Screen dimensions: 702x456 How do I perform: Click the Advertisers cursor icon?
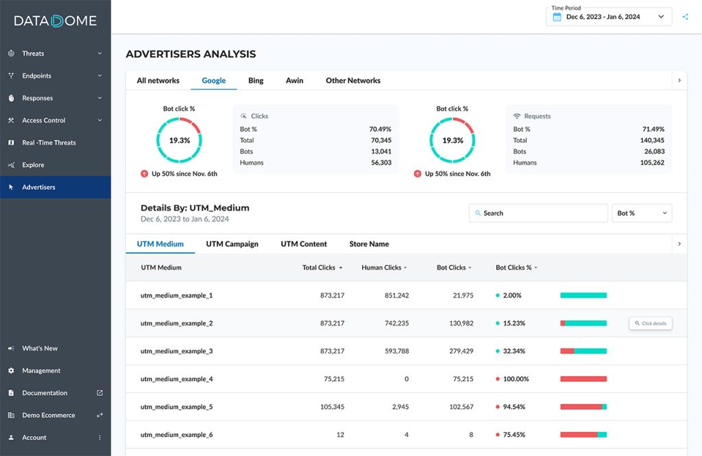point(12,187)
